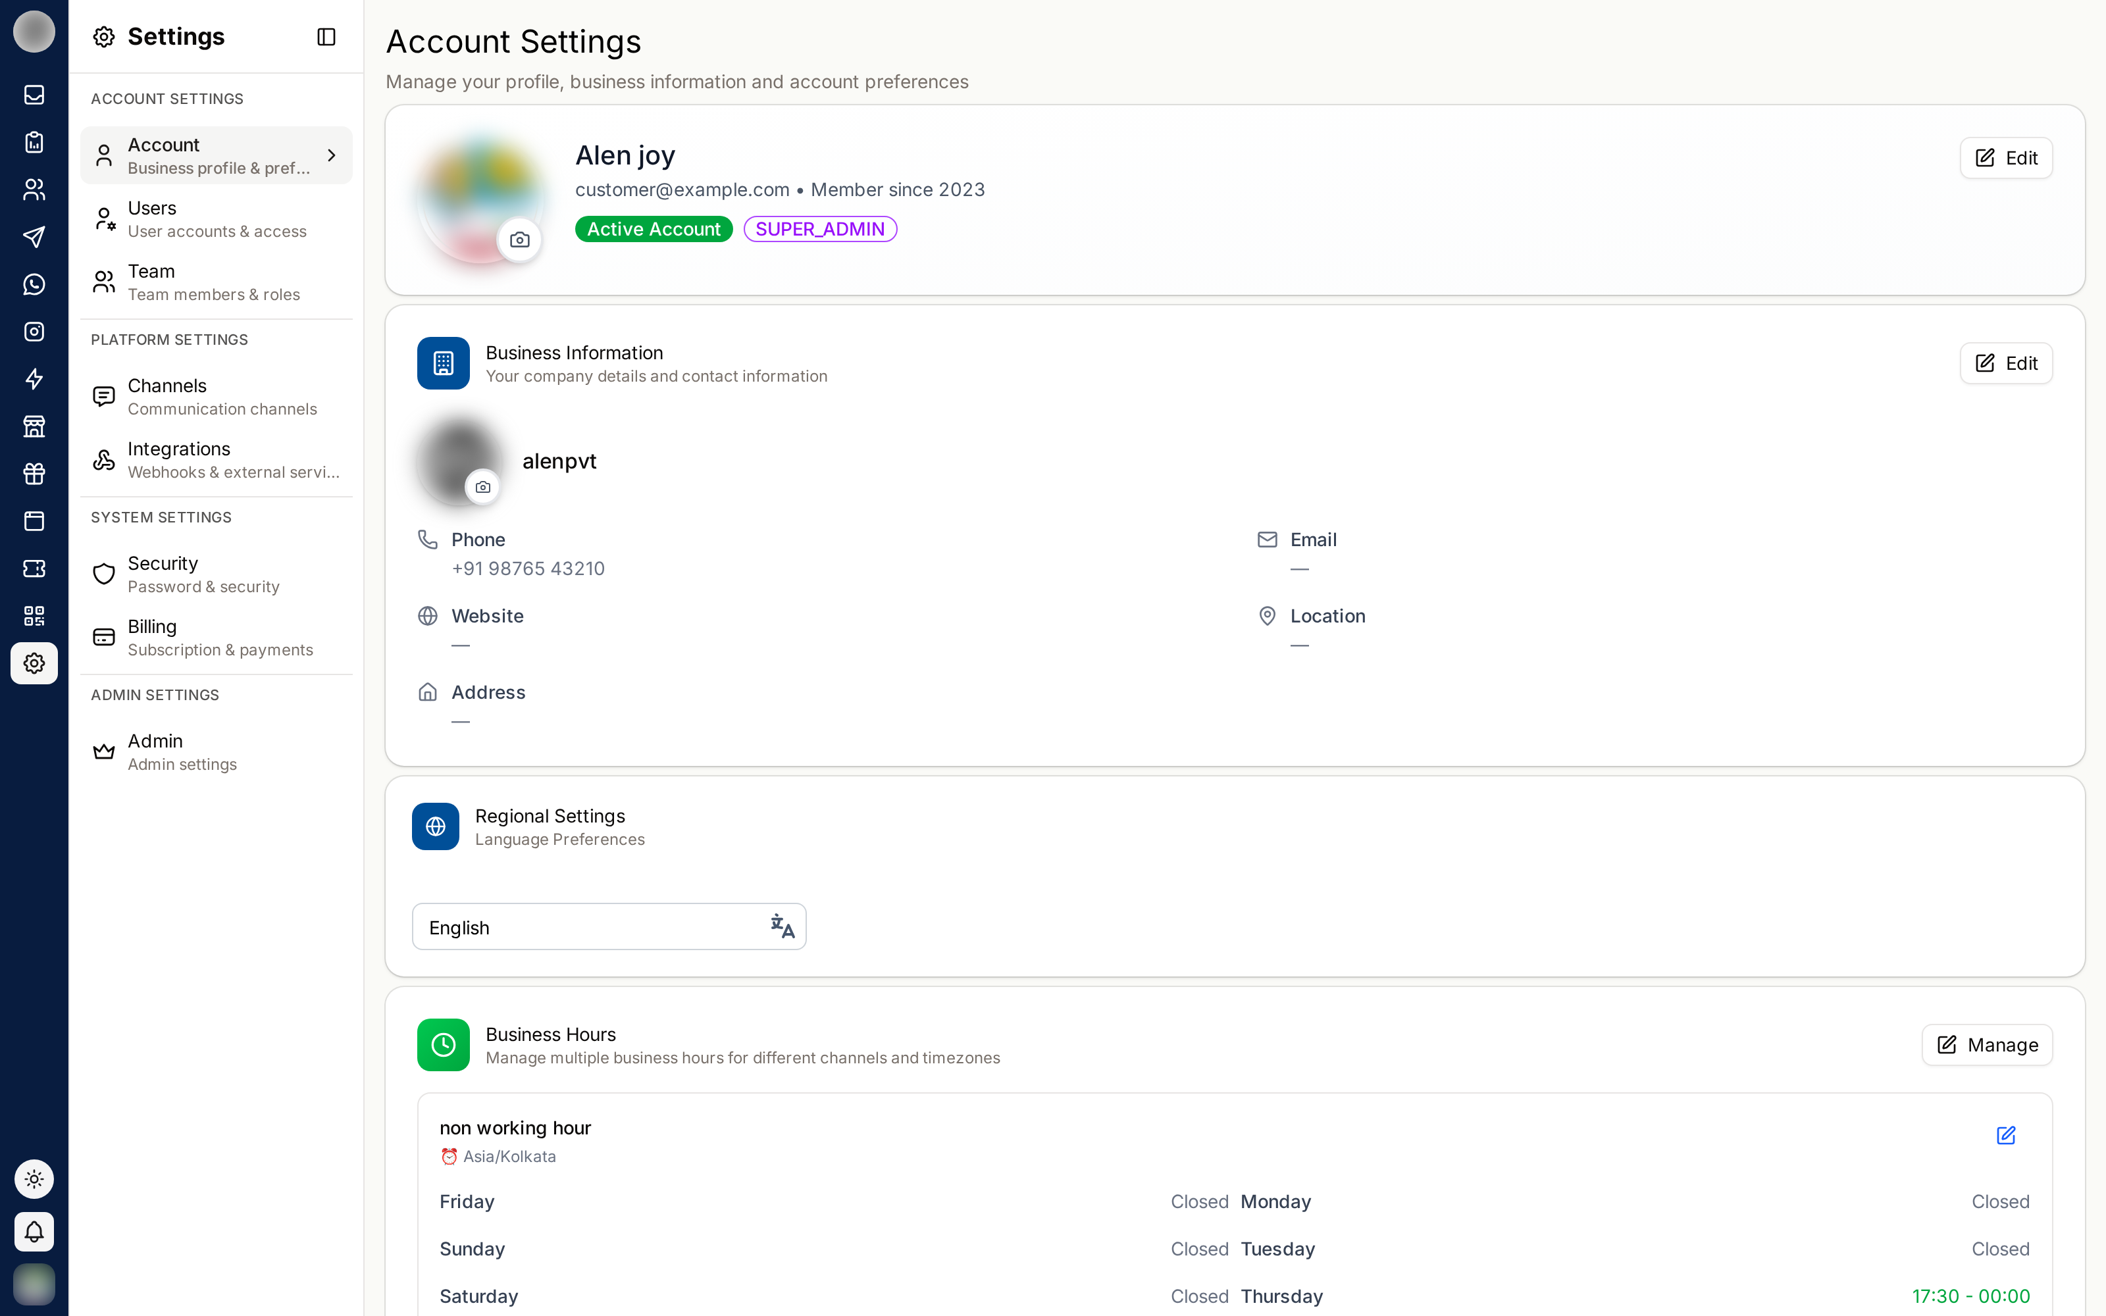Open the calendar window icon in rail
The height and width of the screenshot is (1316, 2106).
(34, 521)
